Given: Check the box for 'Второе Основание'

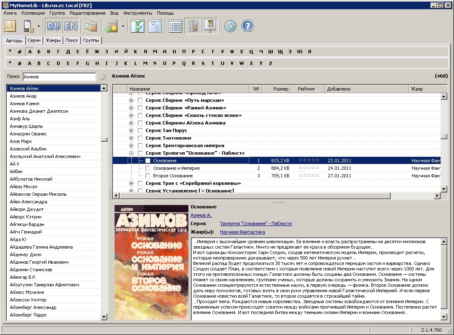Looking at the screenshot, I should click(148, 176).
